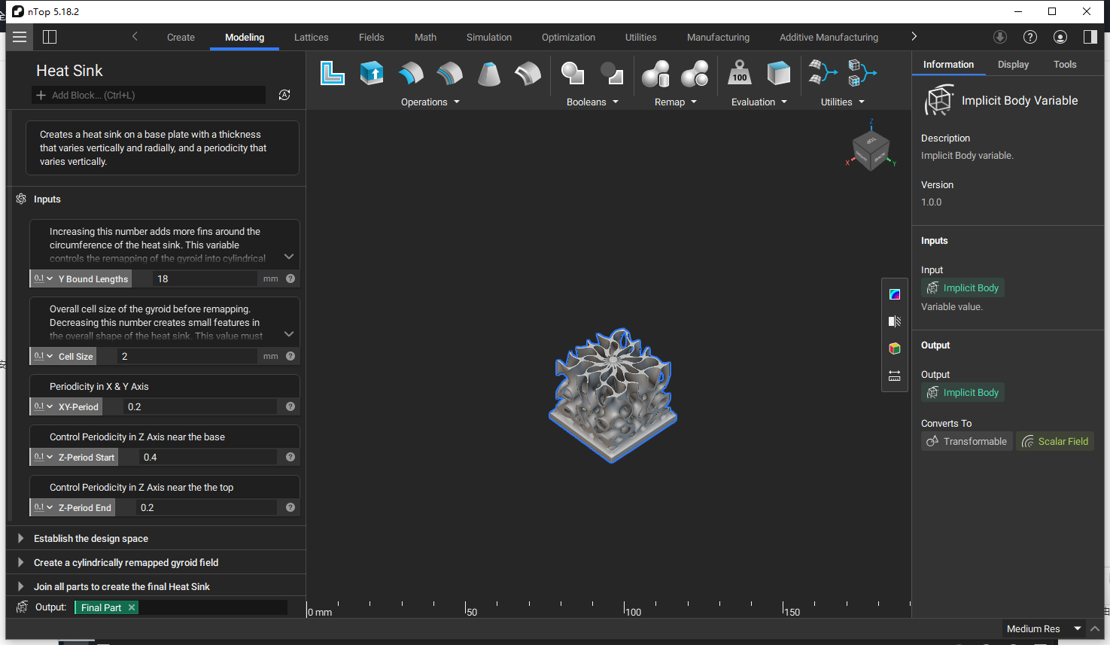Click the Cell Size value field
1110x645 pixels.
[x=188, y=356]
